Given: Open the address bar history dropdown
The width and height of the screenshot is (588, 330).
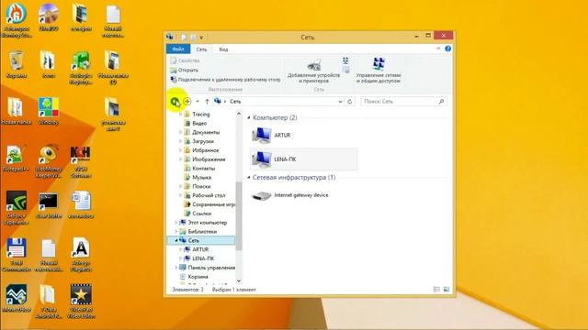Looking at the screenshot, I should (340, 102).
